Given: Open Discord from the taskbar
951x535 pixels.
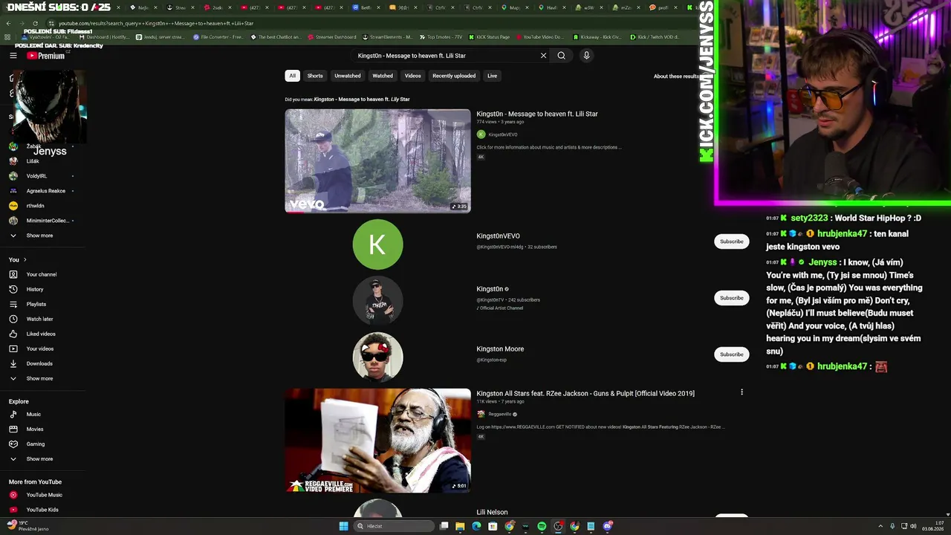Looking at the screenshot, I should coord(608,526).
